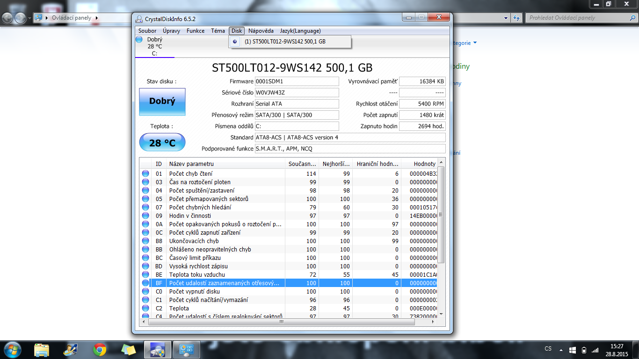Sort by Hodnoty column header

(x=420, y=164)
